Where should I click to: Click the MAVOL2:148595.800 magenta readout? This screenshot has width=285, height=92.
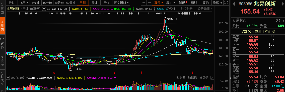click(100, 78)
